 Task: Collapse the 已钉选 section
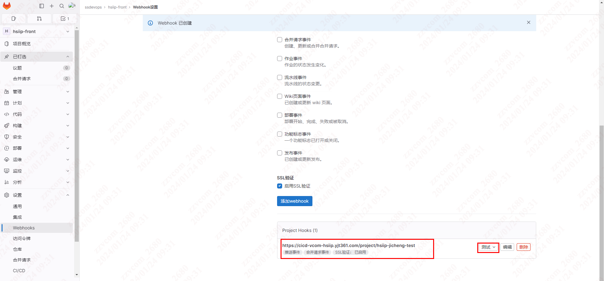[x=68, y=57]
